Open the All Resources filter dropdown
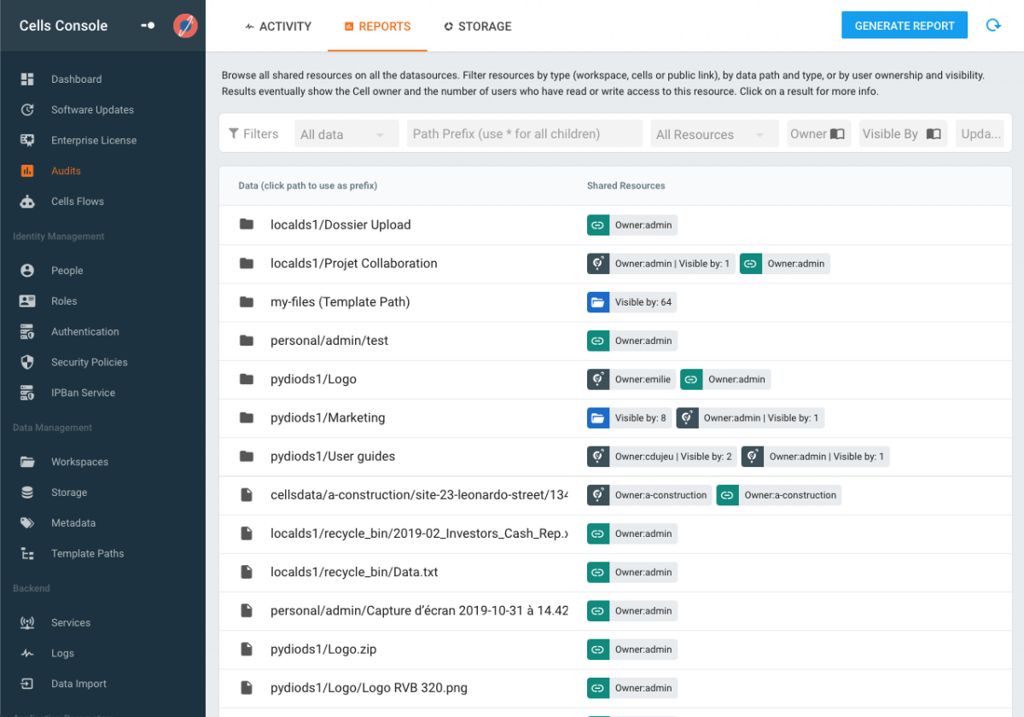1024x717 pixels. point(713,133)
